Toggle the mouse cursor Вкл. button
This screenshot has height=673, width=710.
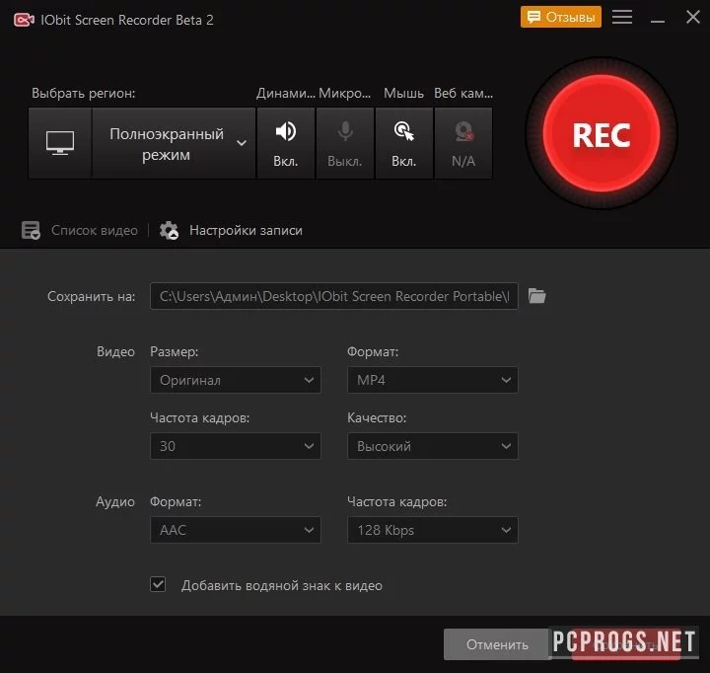(404, 143)
